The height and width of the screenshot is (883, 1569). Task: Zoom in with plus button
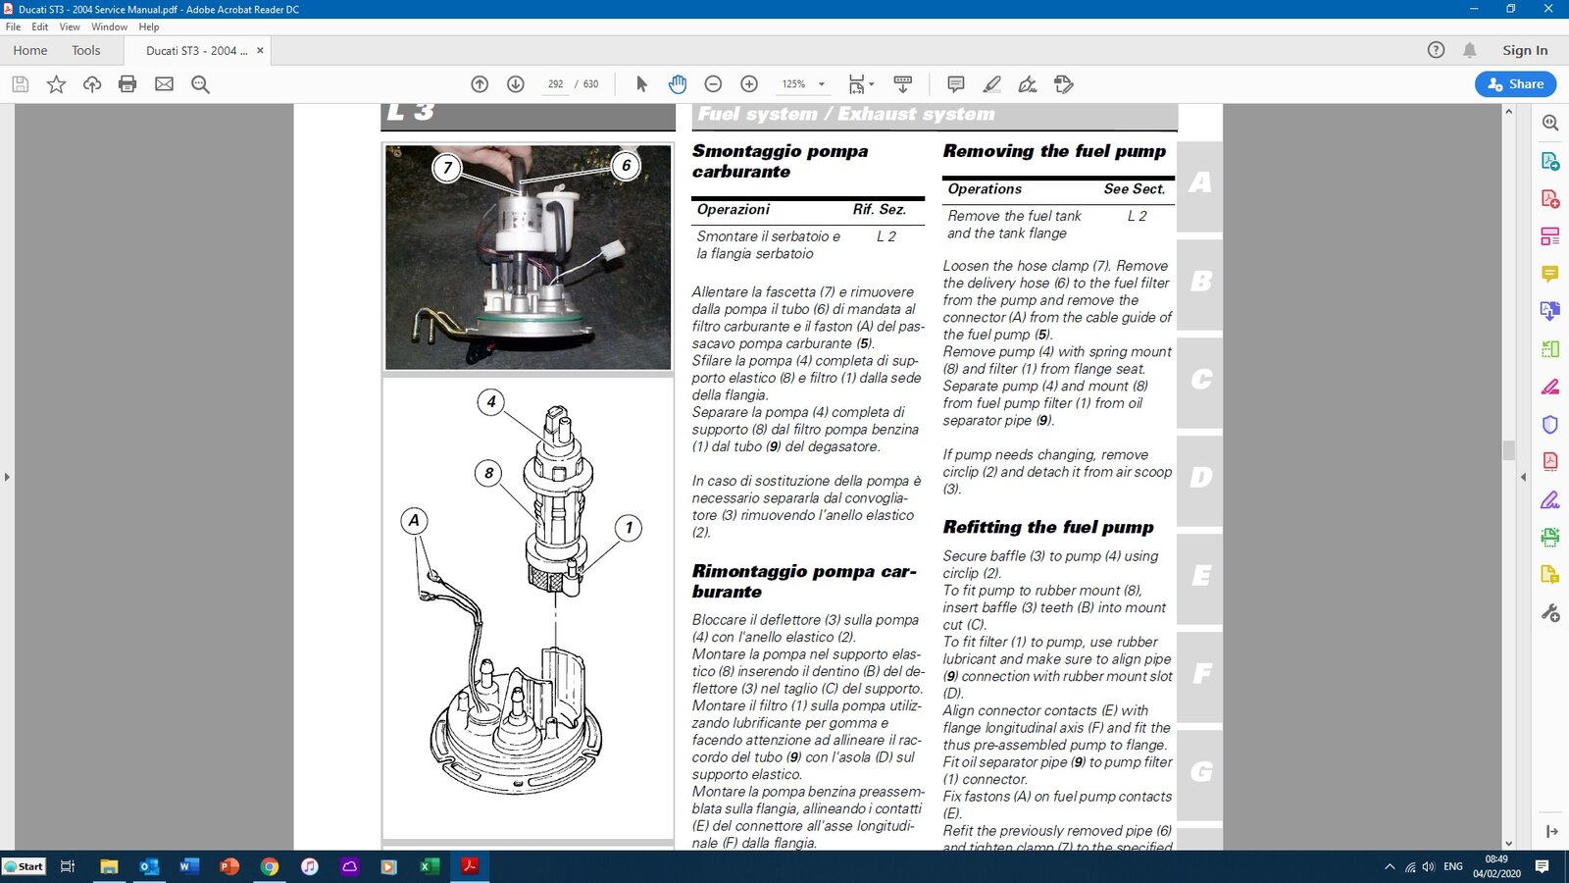click(x=749, y=84)
